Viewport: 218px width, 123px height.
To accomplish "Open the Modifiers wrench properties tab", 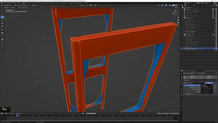I will [182, 95].
